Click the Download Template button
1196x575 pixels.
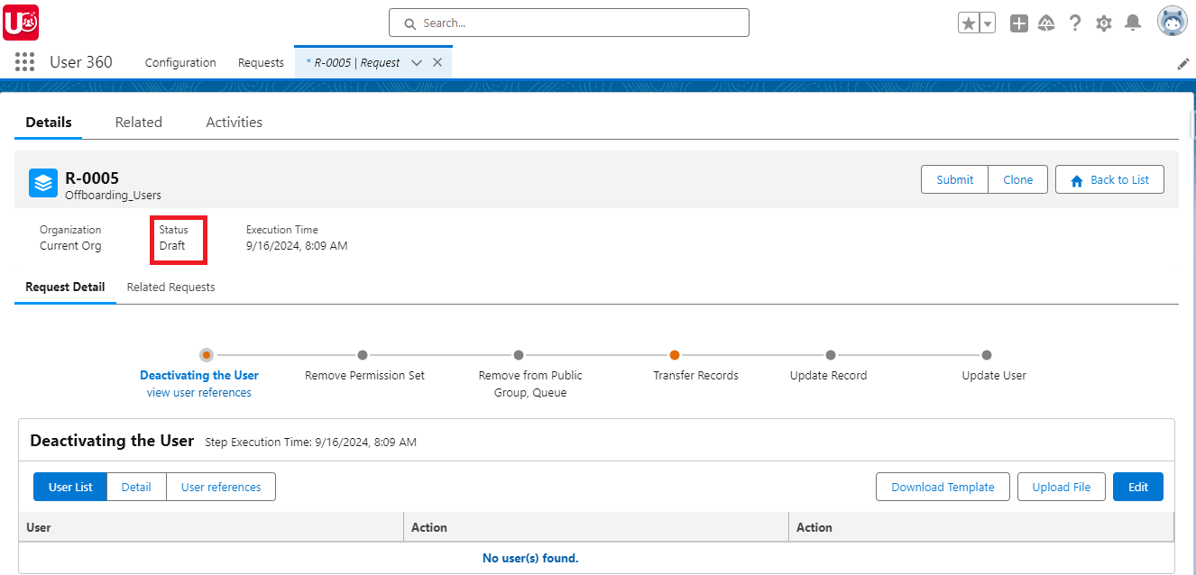[943, 487]
